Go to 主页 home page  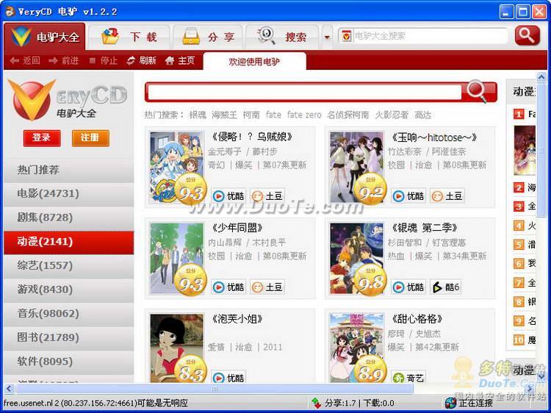(x=180, y=60)
